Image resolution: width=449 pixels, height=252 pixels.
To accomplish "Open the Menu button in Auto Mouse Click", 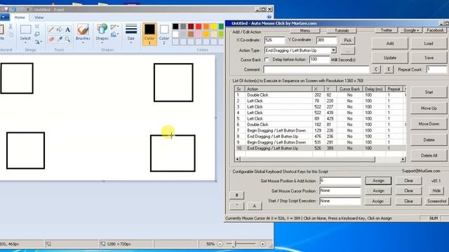I will click(305, 31).
